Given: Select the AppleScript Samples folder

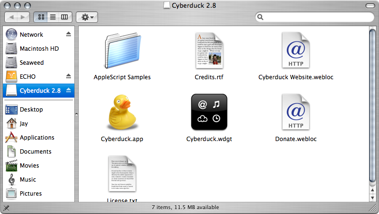Looking at the screenshot, I should 122,52.
